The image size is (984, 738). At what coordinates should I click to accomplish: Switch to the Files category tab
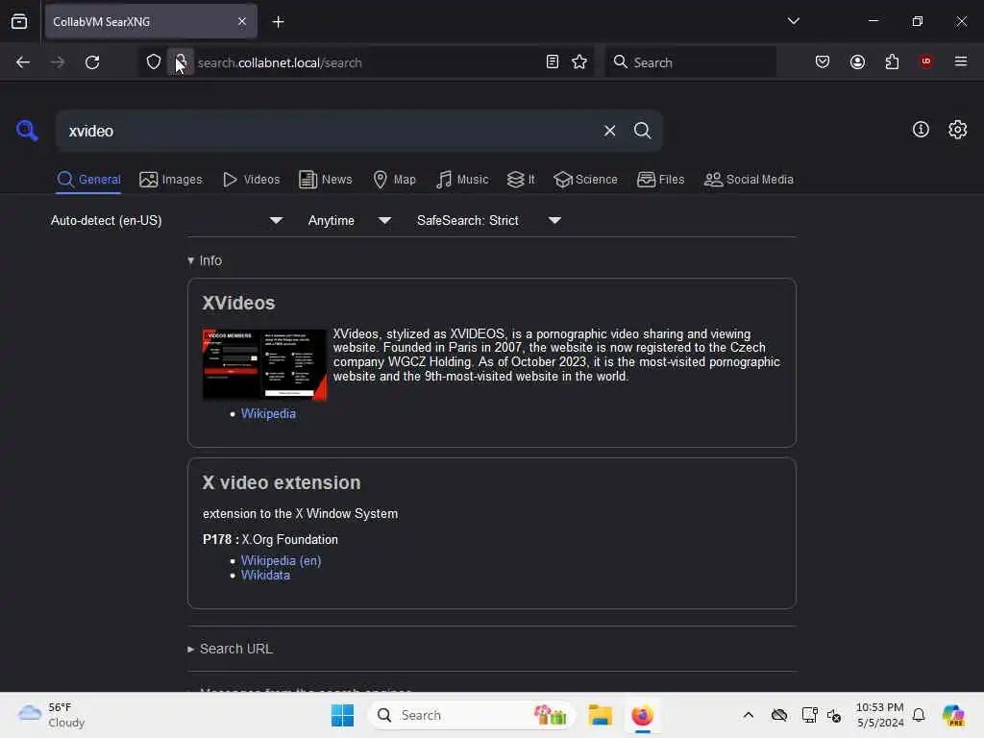click(661, 180)
